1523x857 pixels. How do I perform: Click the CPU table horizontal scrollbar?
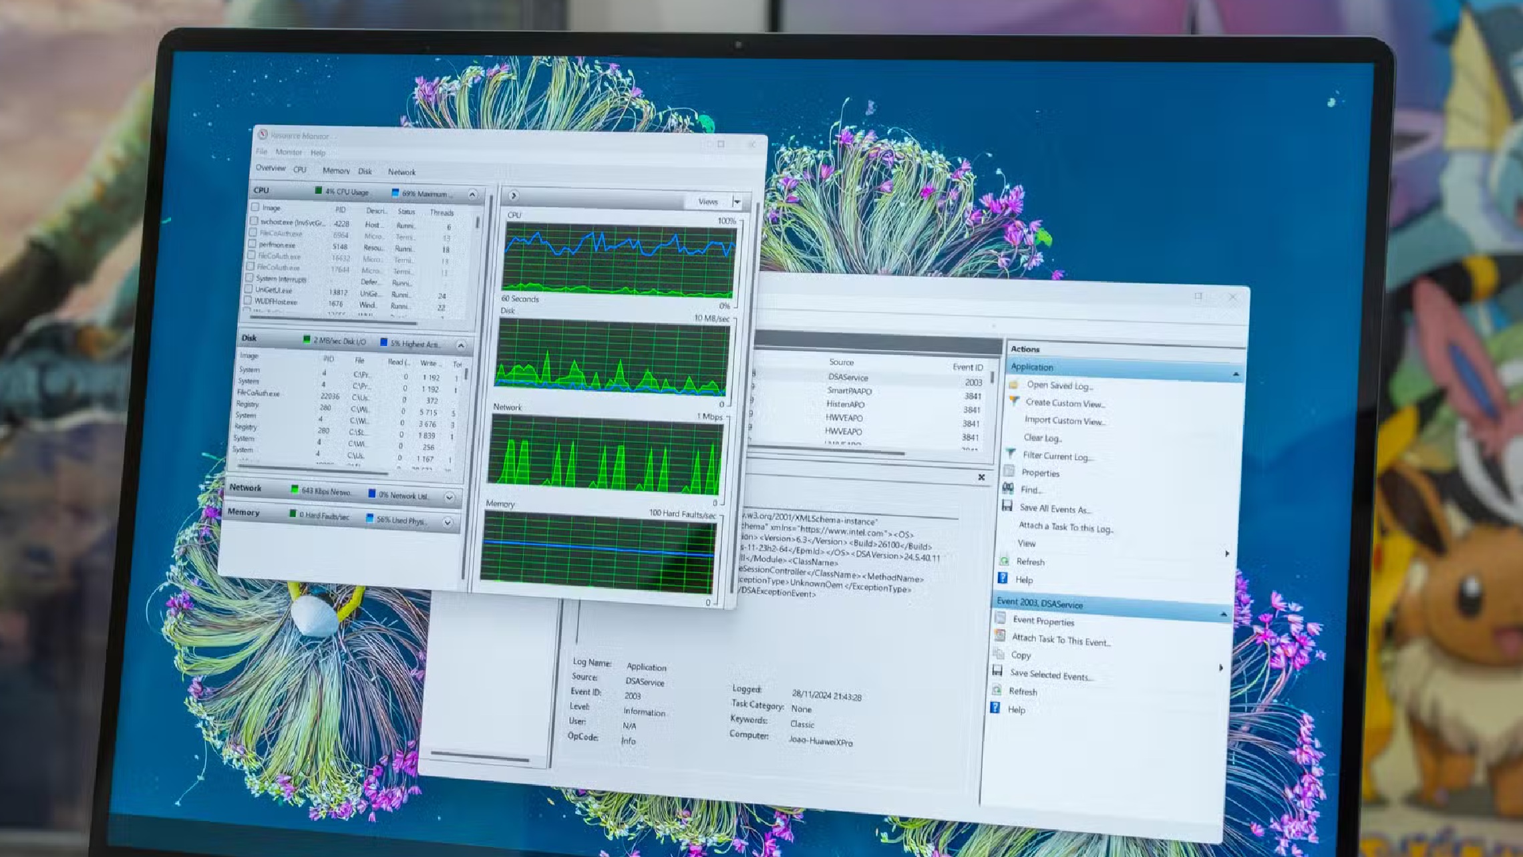[x=333, y=322]
